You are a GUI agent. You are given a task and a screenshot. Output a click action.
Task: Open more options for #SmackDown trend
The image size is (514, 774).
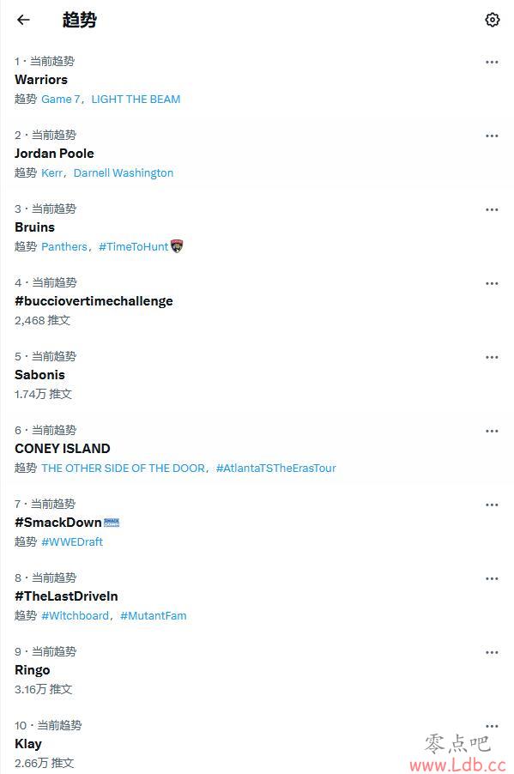(492, 505)
